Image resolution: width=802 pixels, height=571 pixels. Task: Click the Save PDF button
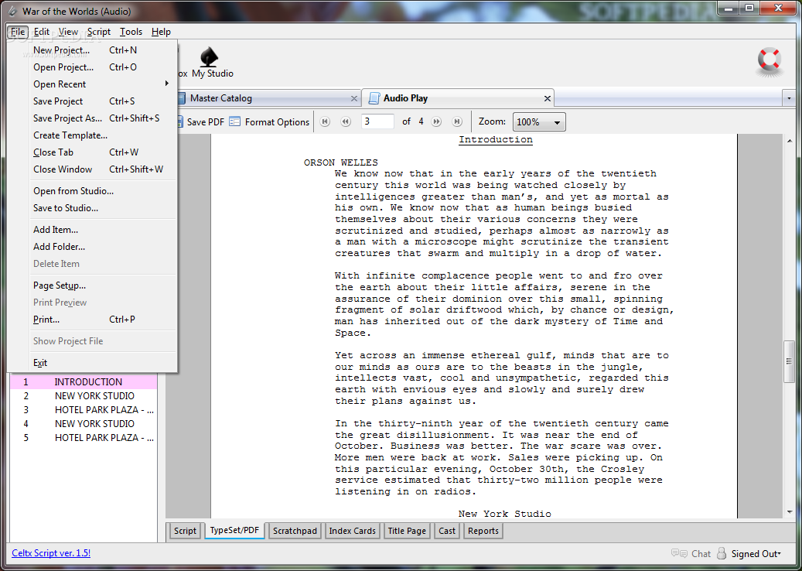(200, 121)
